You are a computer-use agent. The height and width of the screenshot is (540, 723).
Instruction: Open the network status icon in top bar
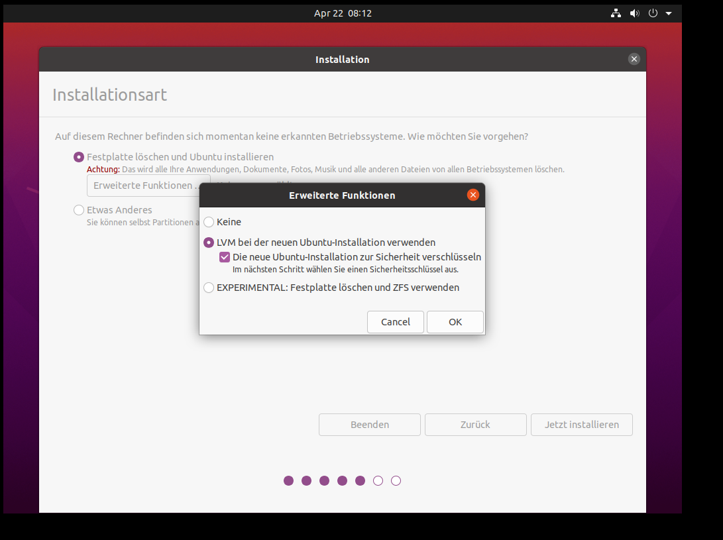616,13
